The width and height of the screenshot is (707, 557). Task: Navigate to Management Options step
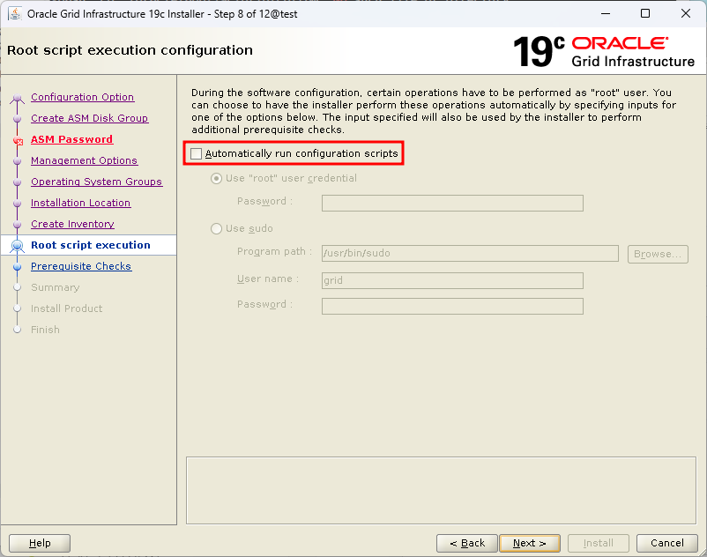tap(84, 160)
